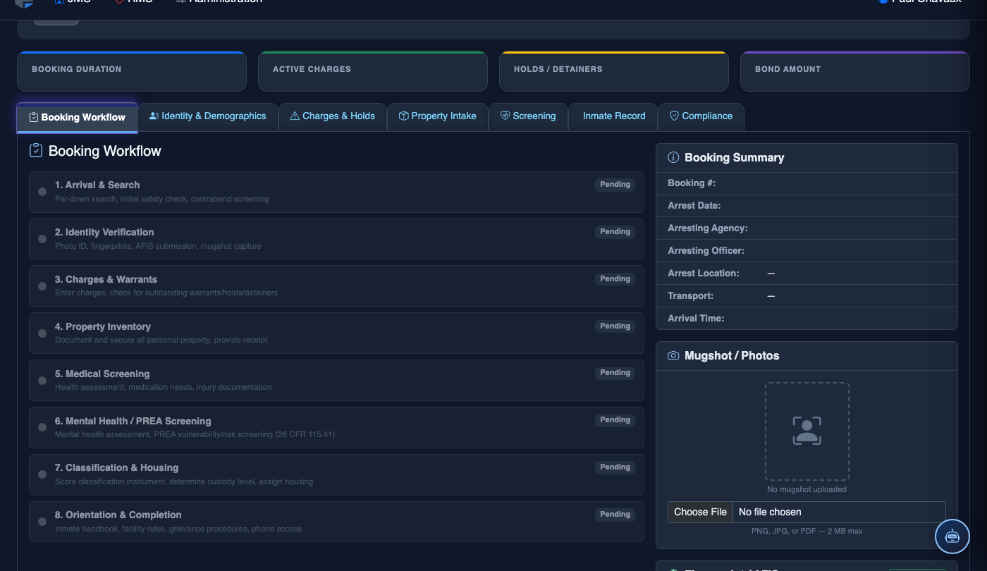
Task: Click the 'Arrest Location:' label
Action: (x=704, y=274)
